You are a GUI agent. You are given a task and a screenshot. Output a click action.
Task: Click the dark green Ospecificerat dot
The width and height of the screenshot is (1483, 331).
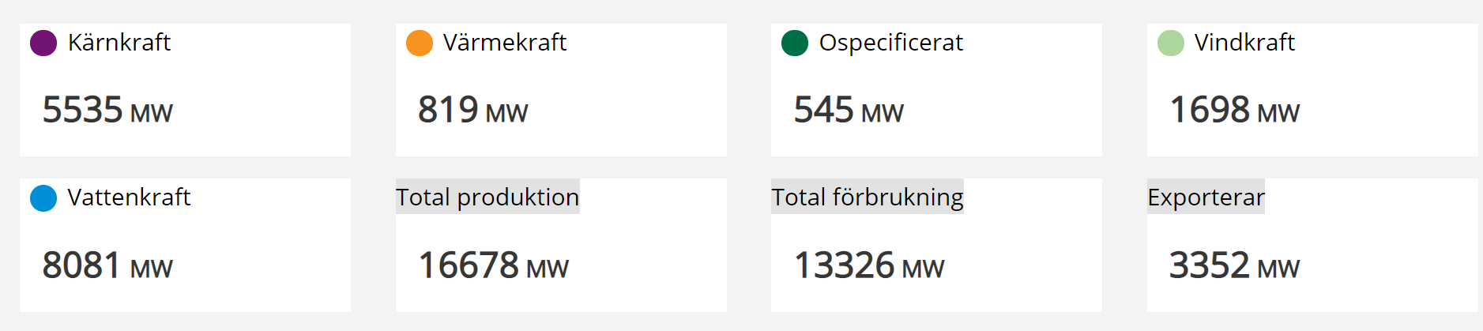click(795, 43)
